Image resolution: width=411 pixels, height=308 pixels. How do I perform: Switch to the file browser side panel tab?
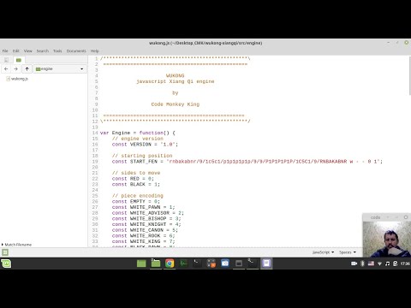[x=19, y=60]
